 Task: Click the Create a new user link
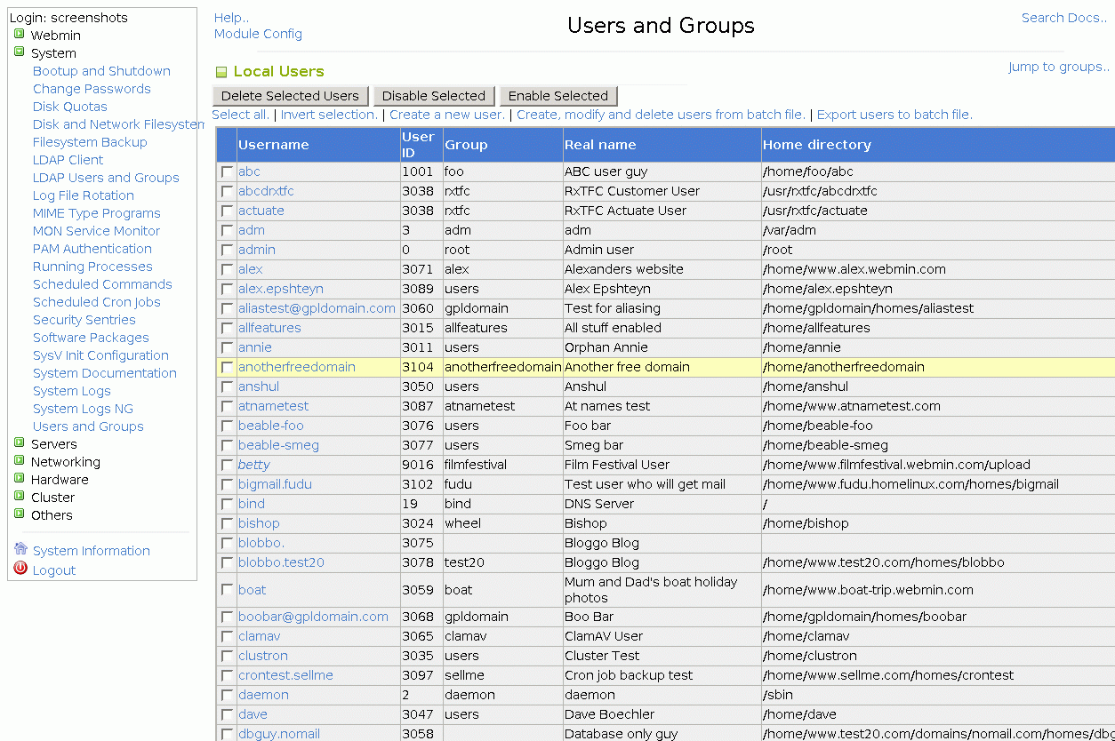(446, 115)
